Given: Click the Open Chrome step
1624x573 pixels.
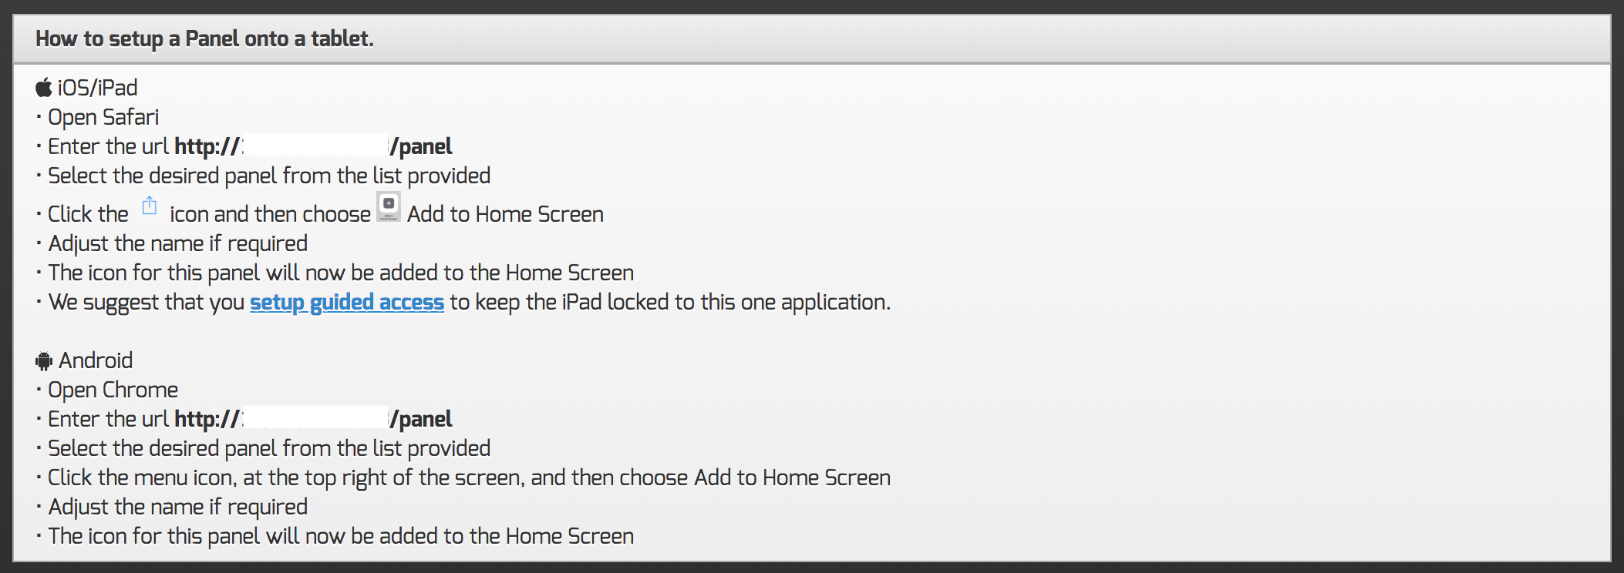Looking at the screenshot, I should pyautogui.click(x=113, y=390).
